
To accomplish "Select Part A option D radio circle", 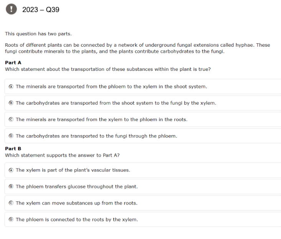I will click(11, 136).
